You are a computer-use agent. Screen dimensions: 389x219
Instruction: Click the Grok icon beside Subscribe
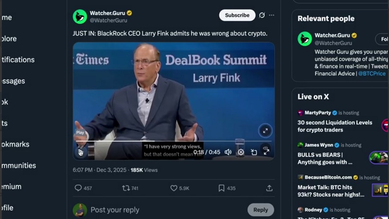point(262,15)
